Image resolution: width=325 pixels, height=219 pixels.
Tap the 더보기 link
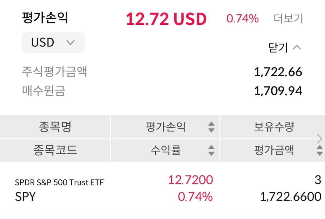click(288, 19)
